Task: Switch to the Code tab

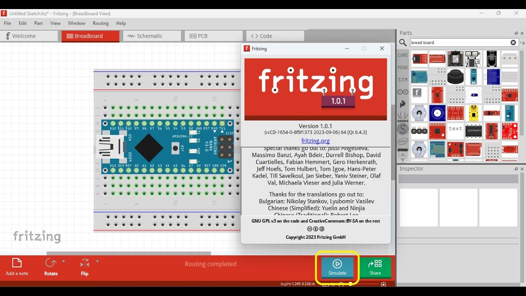Action: [x=275, y=36]
